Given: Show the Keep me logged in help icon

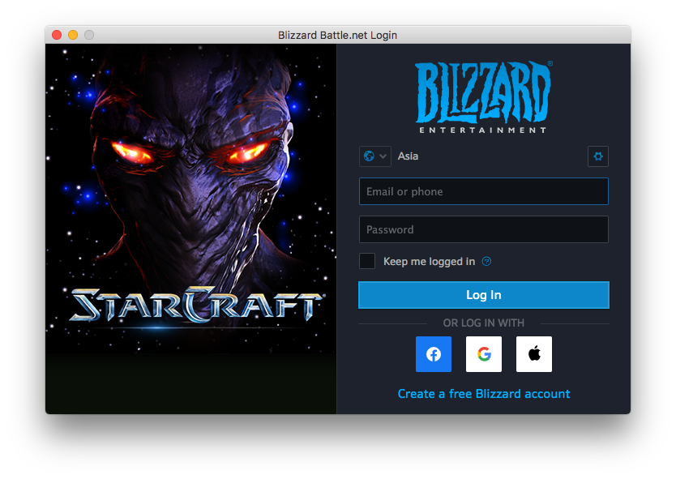Looking at the screenshot, I should click(x=486, y=261).
